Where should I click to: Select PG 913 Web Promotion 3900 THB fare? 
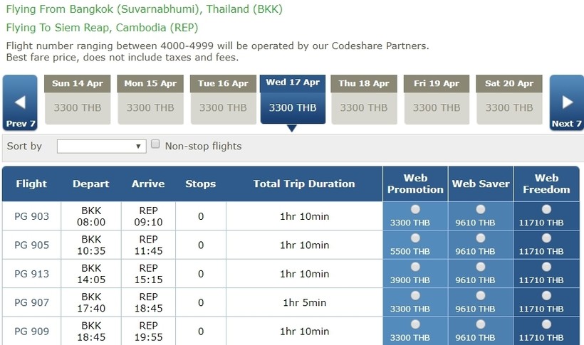coord(415,267)
